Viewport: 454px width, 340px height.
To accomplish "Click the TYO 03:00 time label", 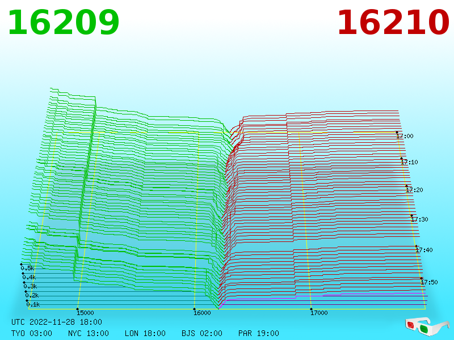I will point(32,333).
